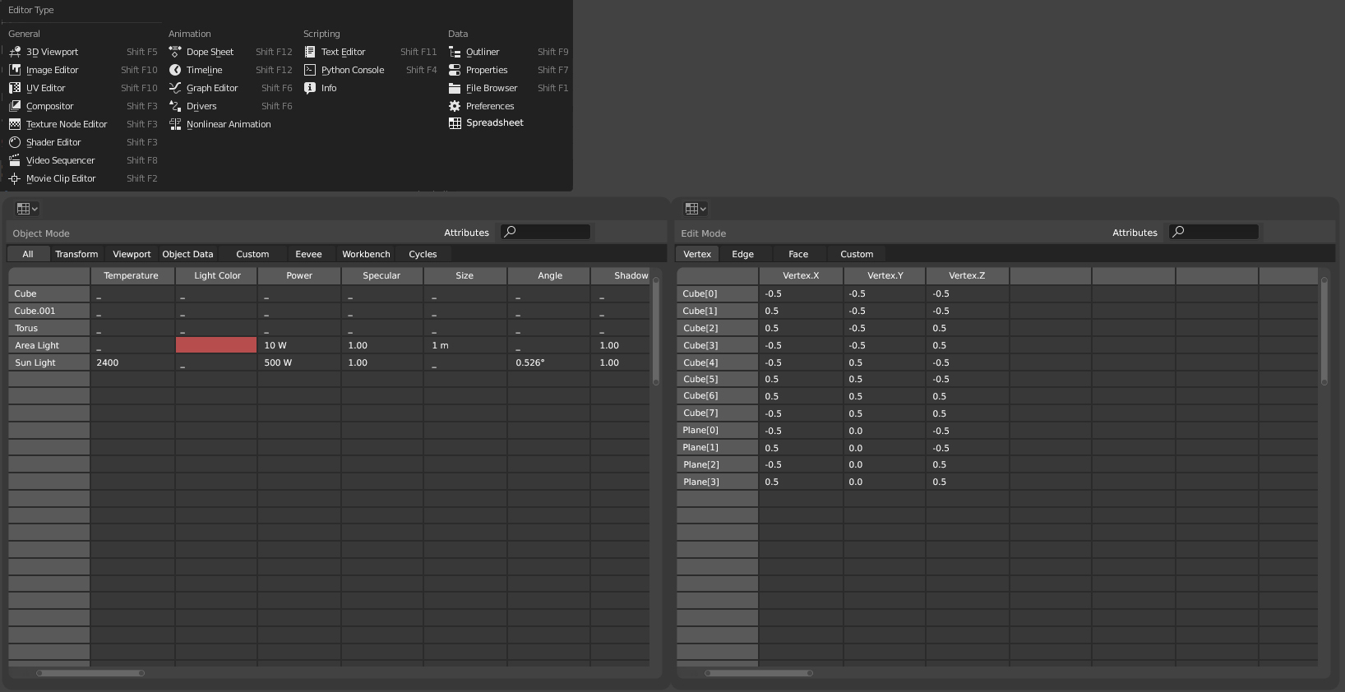1345x692 pixels.
Task: Focus the Edit Mode attributes search field
Action: (1214, 232)
